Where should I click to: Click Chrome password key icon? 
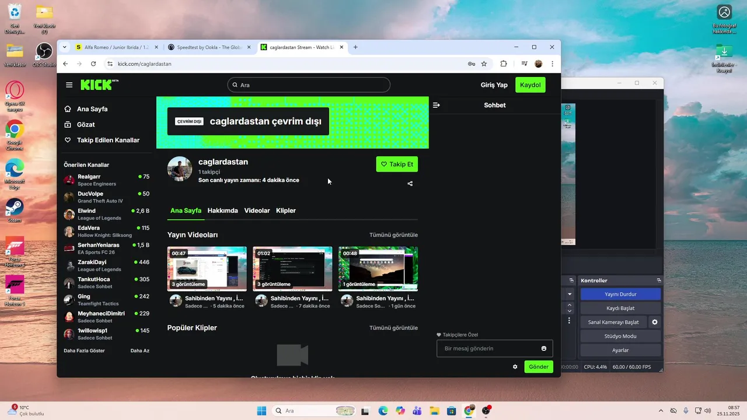471,64
